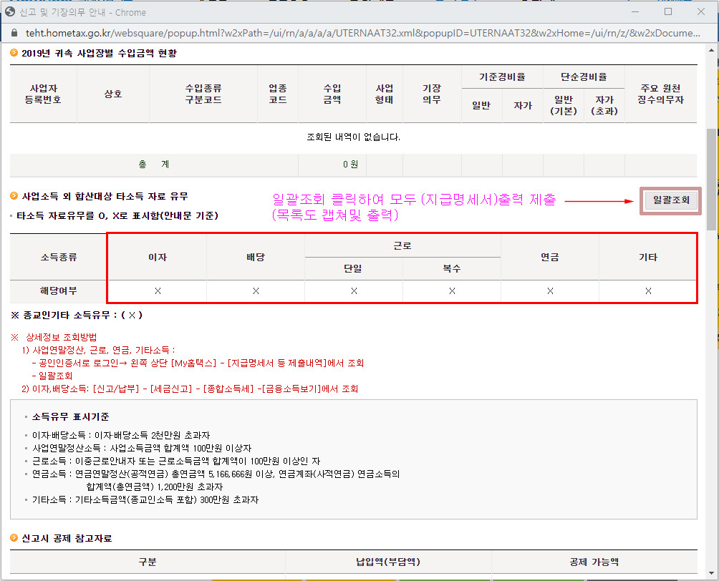Click the 소득유무 표시기준 heading
Image resolution: width=719 pixels, height=581 pixels.
click(71, 416)
